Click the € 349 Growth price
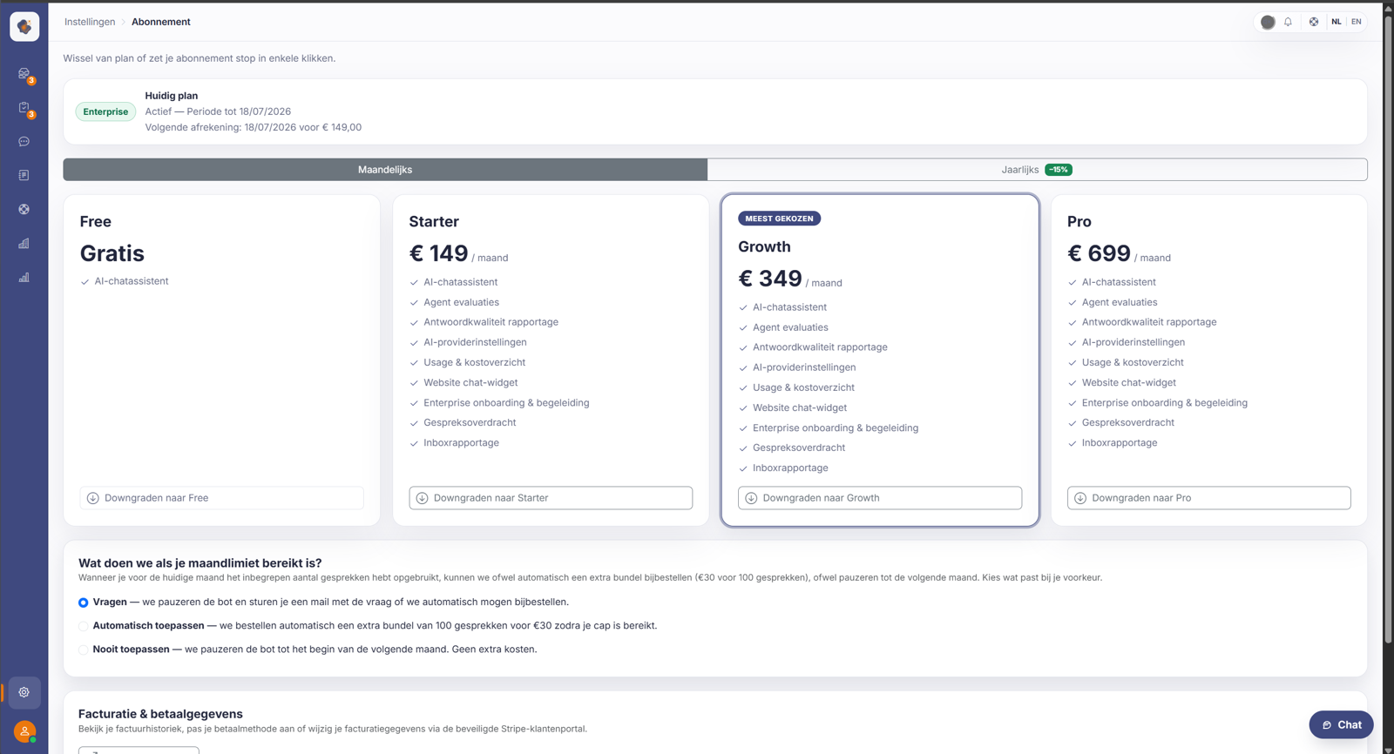 point(770,279)
